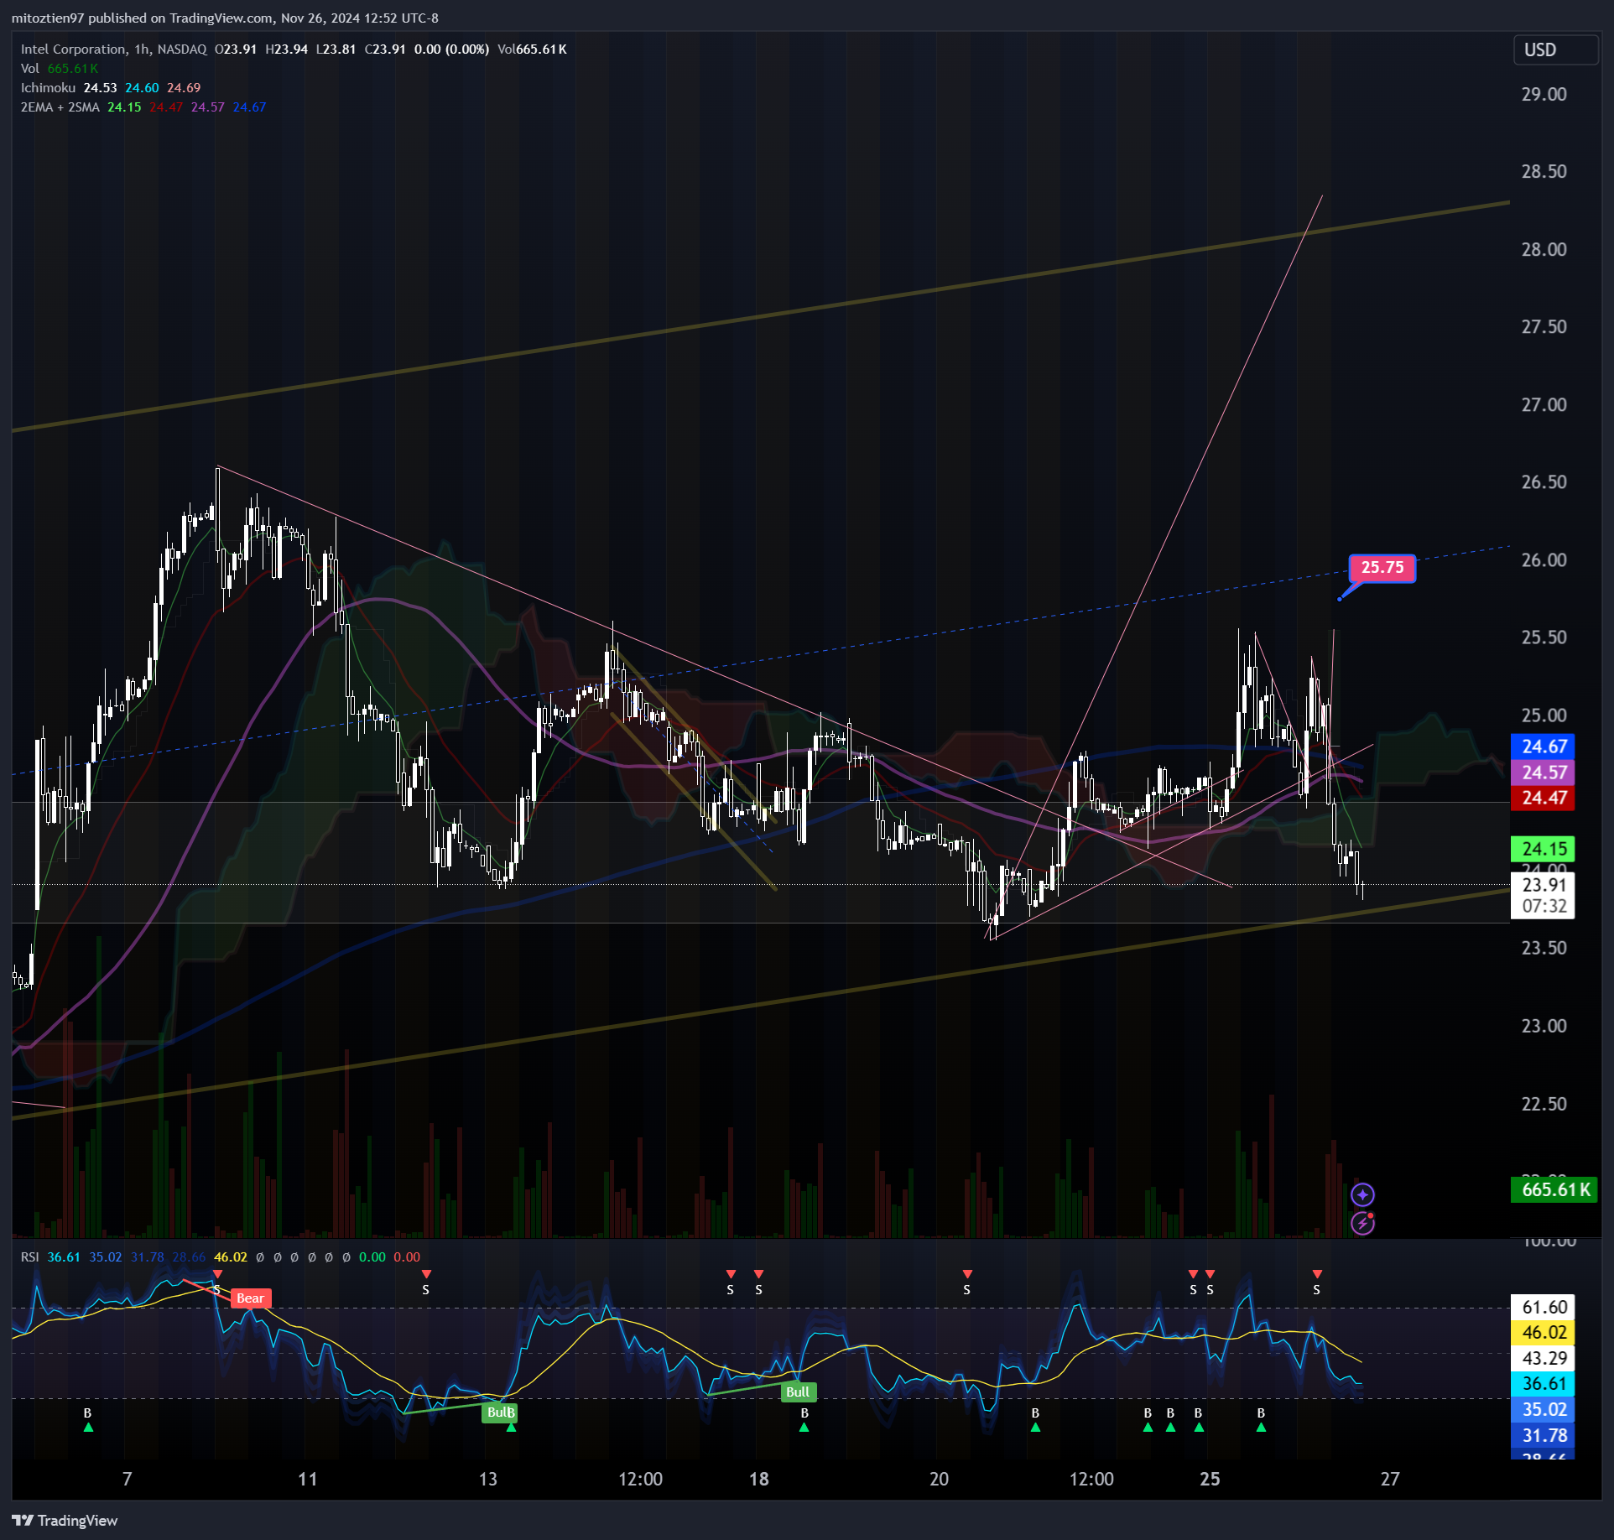Click the current price 23.91 axis label
Image resolution: width=1614 pixels, height=1540 pixels.
pyautogui.click(x=1544, y=885)
